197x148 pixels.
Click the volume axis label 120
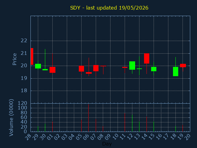22,103
